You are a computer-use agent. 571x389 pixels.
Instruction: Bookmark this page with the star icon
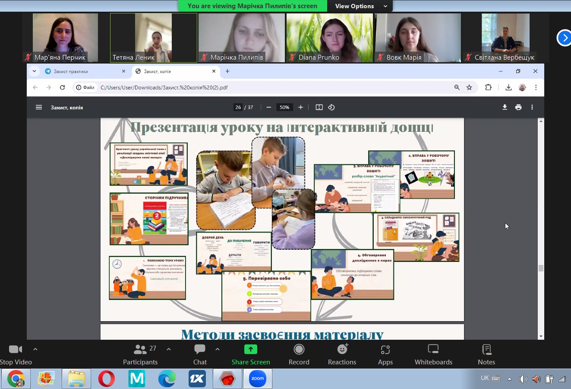469,87
